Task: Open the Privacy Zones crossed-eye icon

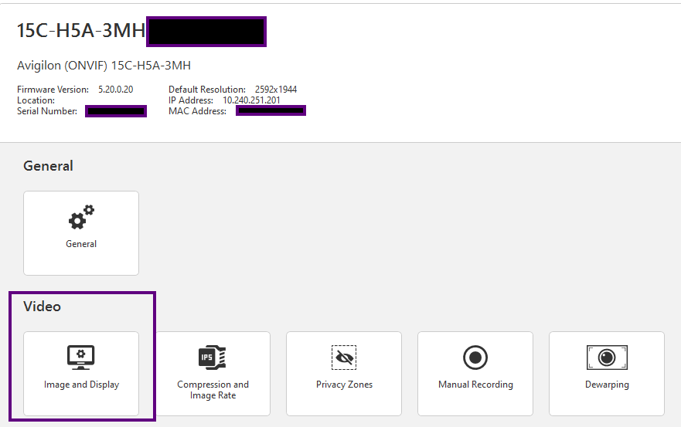Action: (x=344, y=358)
